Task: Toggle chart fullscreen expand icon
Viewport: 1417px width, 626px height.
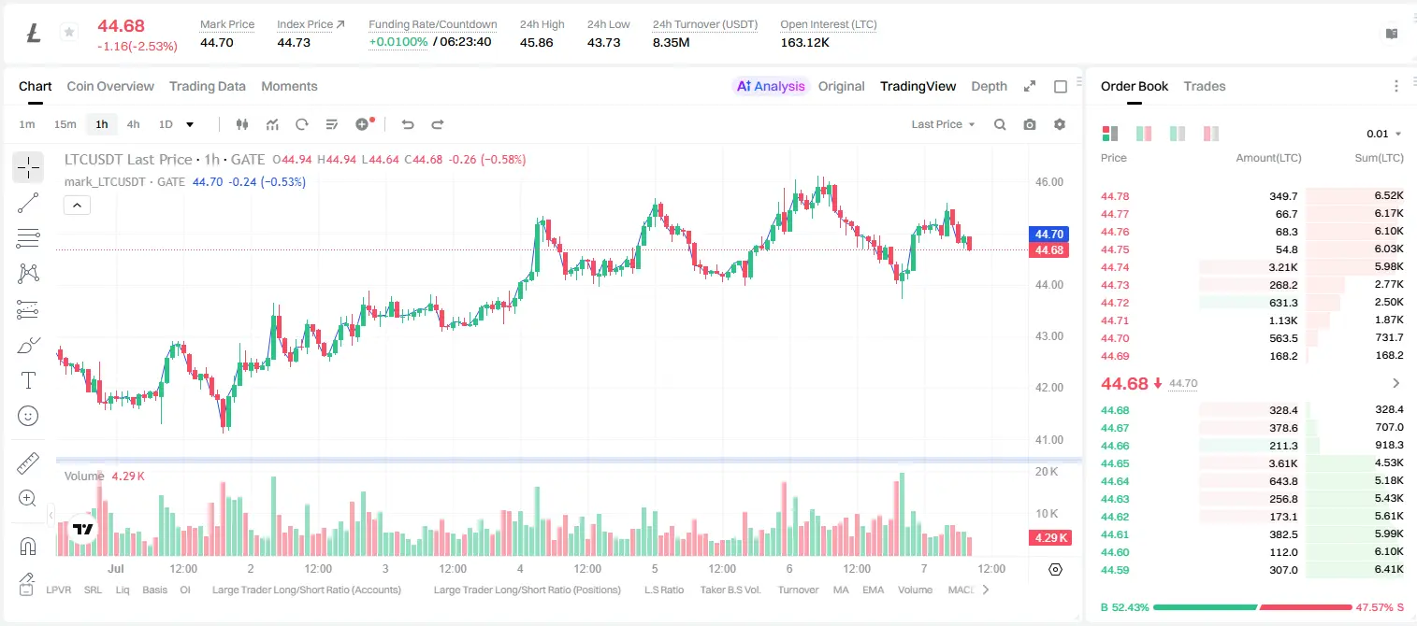Action: point(1030,86)
